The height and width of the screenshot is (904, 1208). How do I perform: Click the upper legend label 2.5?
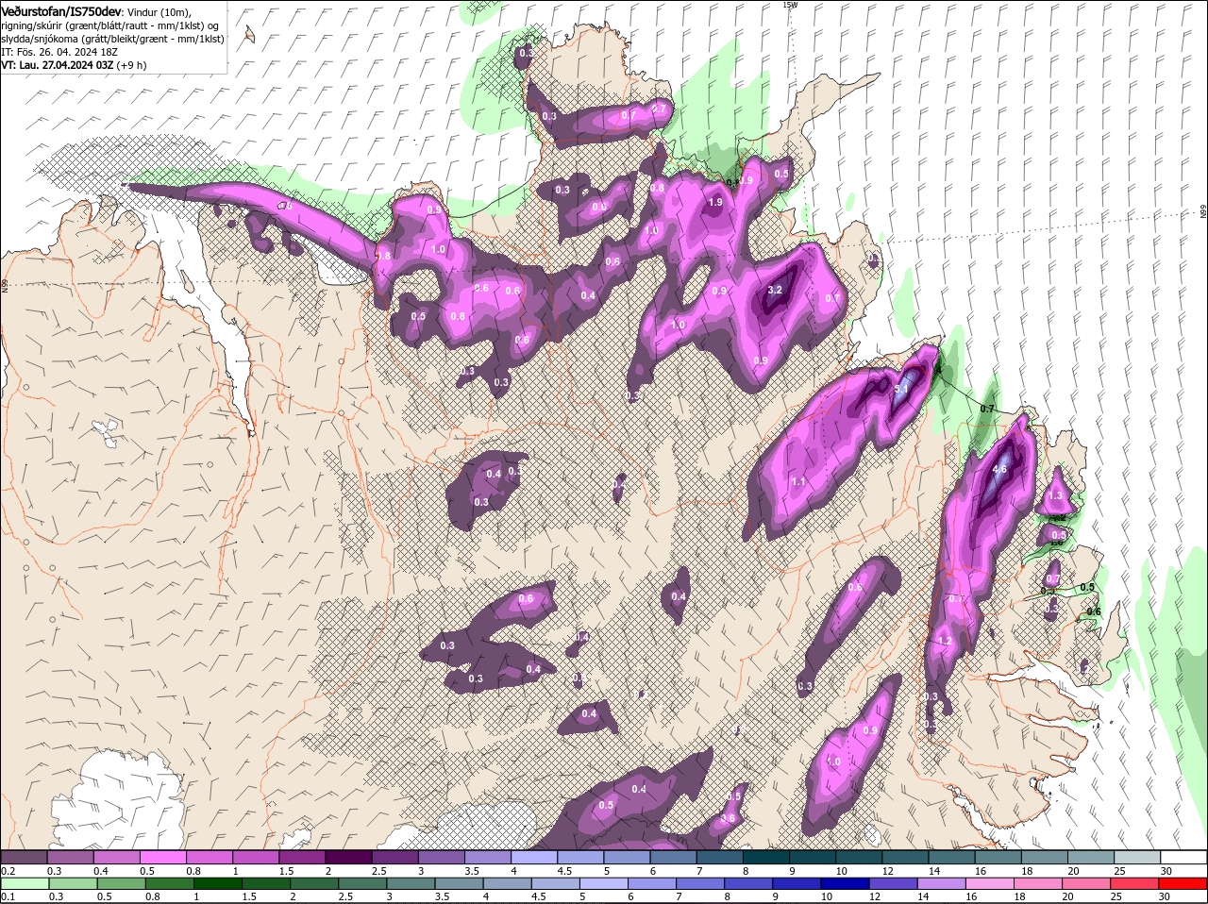coord(378,870)
